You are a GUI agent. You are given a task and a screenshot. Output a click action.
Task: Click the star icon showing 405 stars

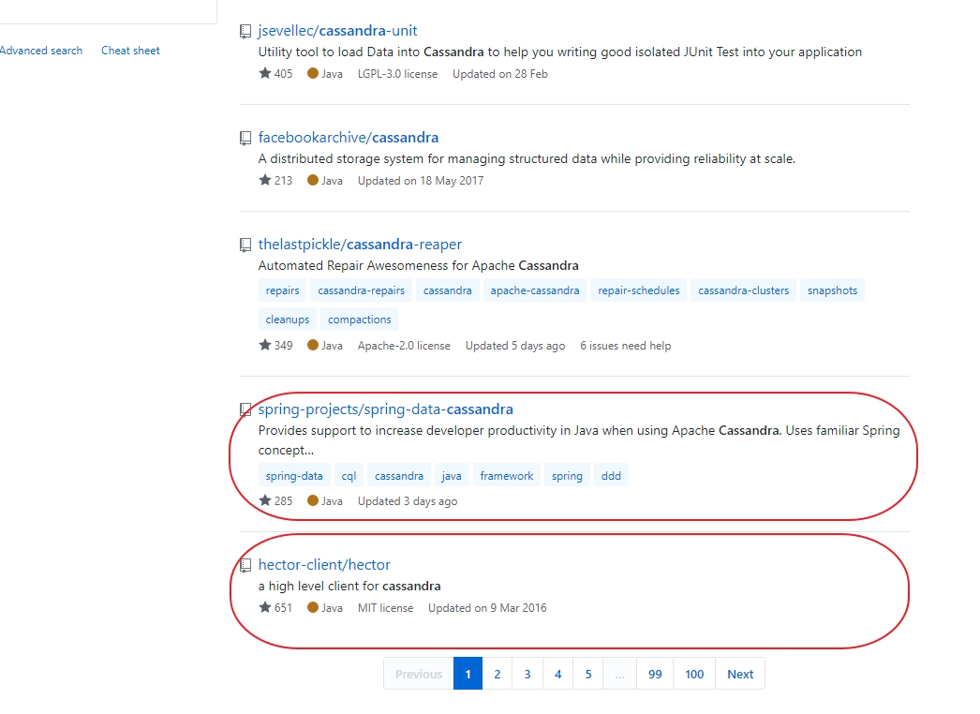[x=265, y=73]
